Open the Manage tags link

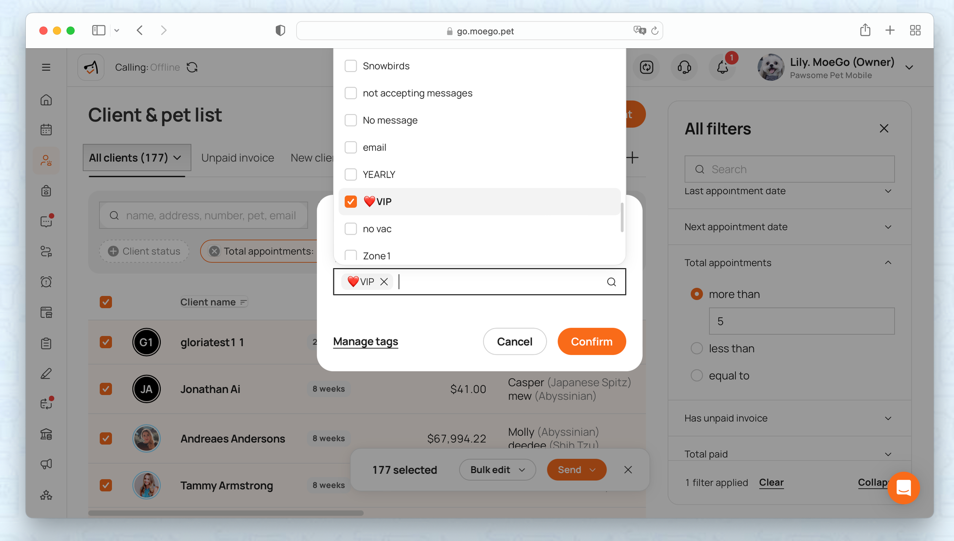point(365,342)
